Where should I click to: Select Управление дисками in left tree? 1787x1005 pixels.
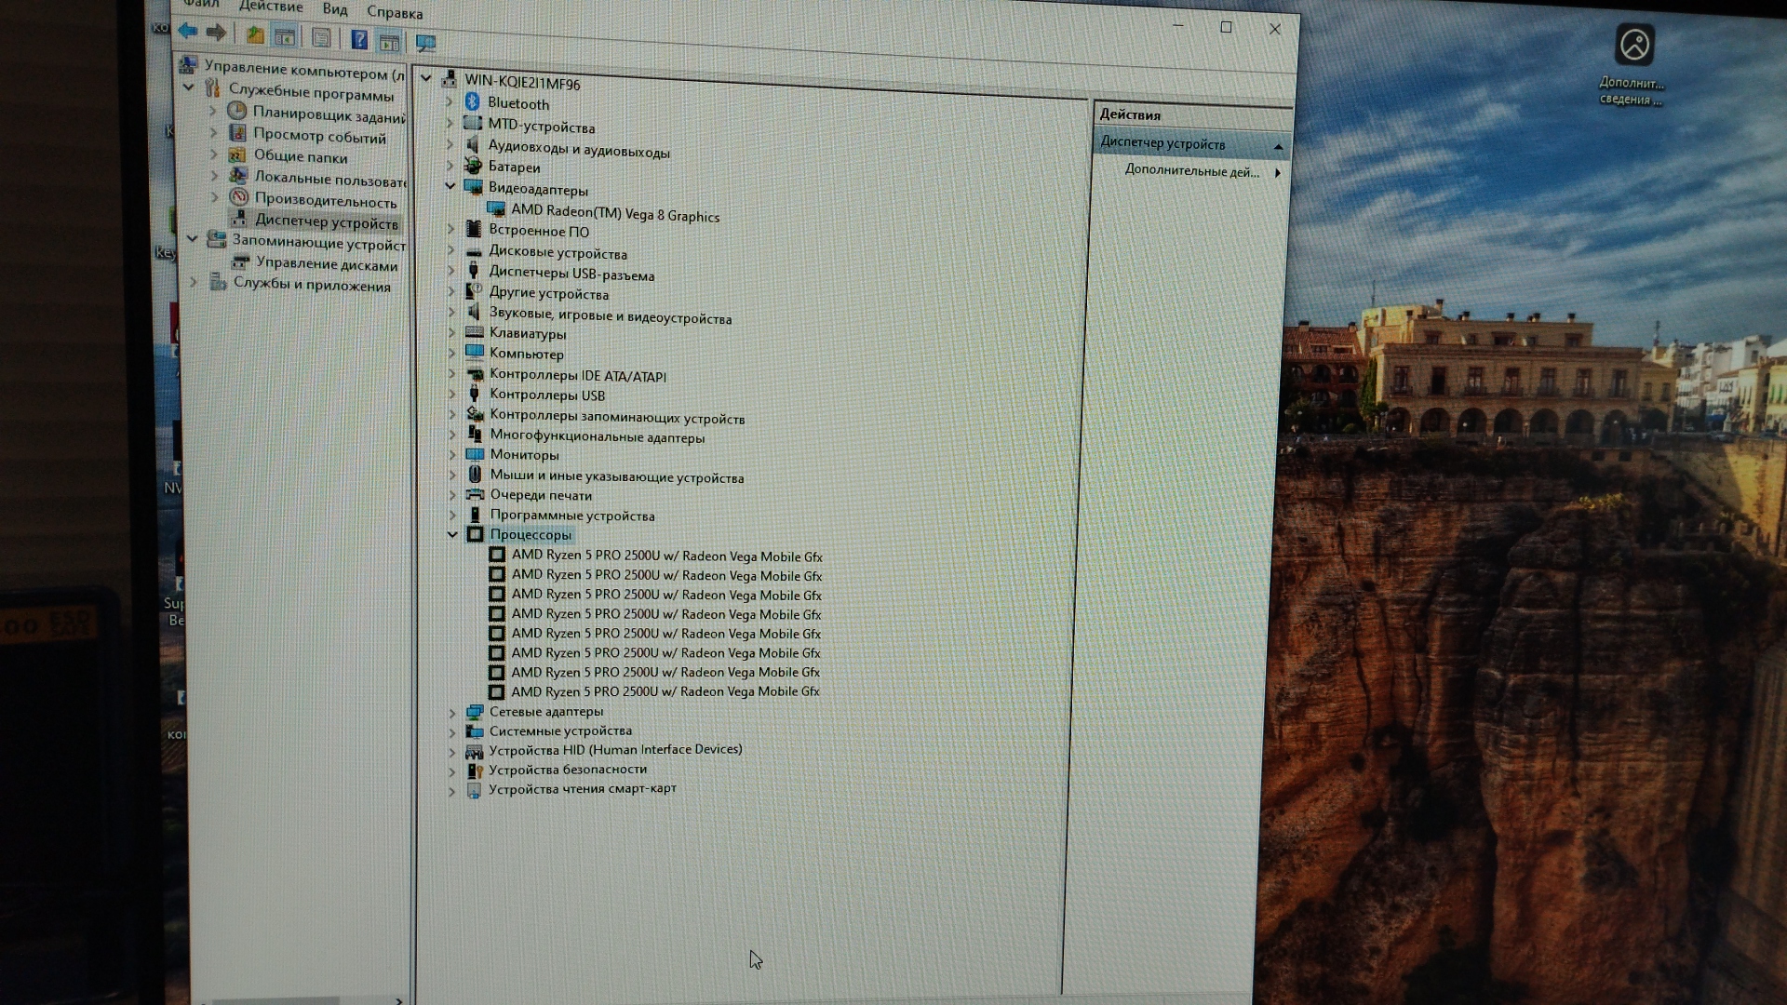326,264
